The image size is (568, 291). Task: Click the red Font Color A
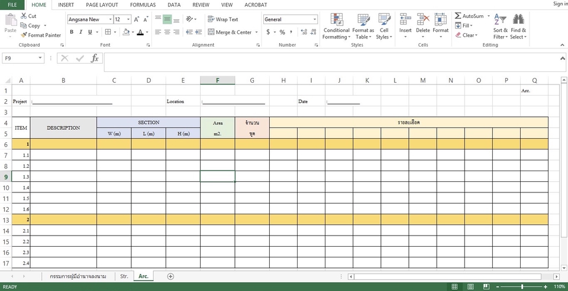[x=140, y=32]
